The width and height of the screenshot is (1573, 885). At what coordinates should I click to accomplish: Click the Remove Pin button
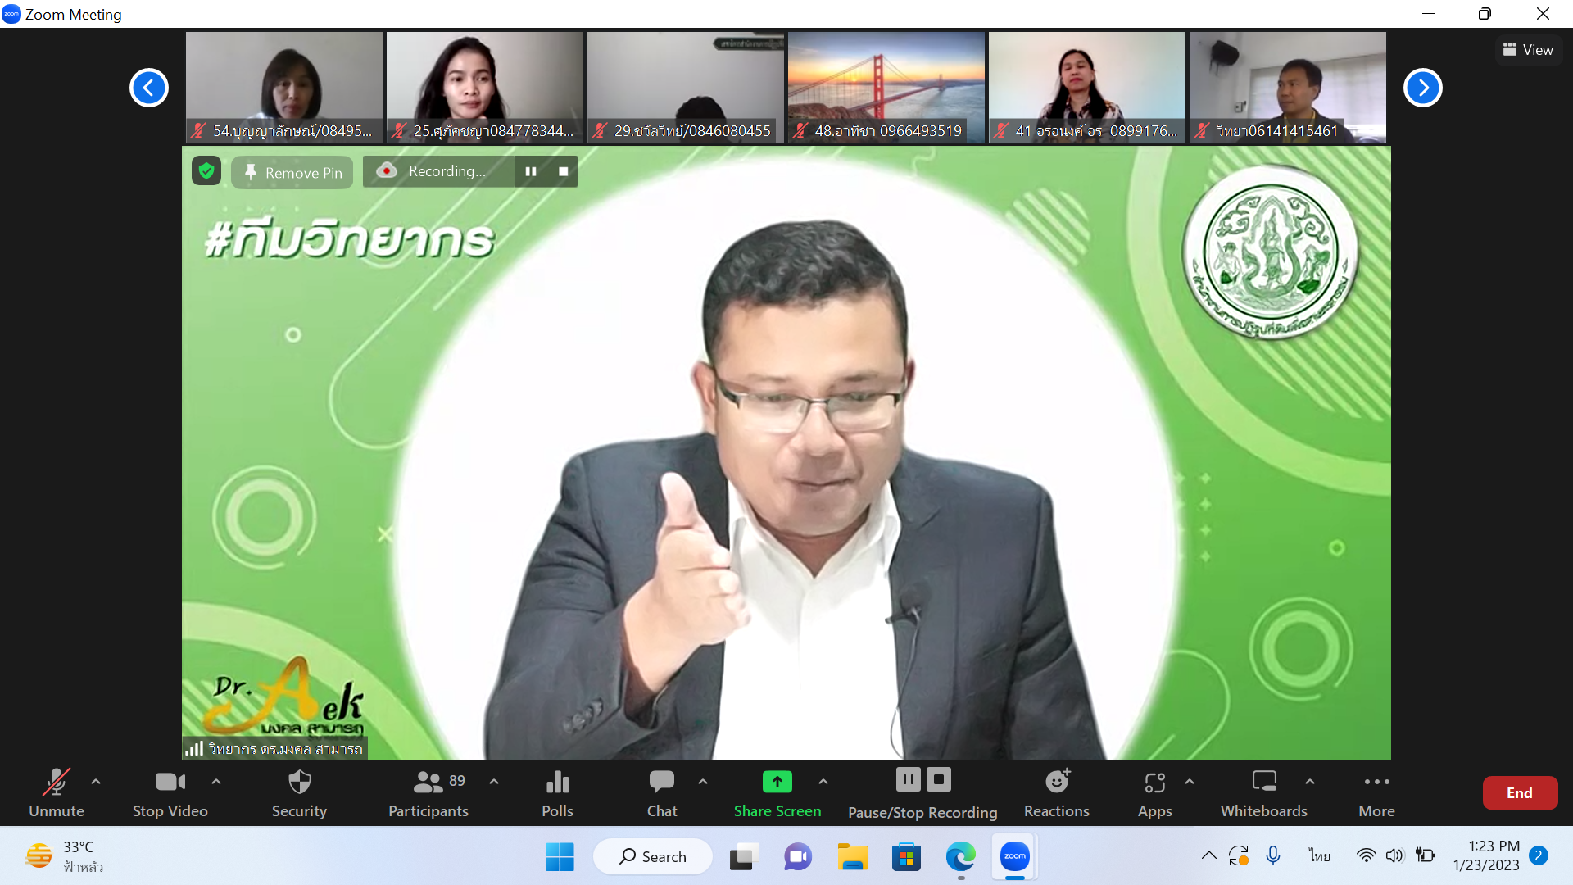point(292,172)
